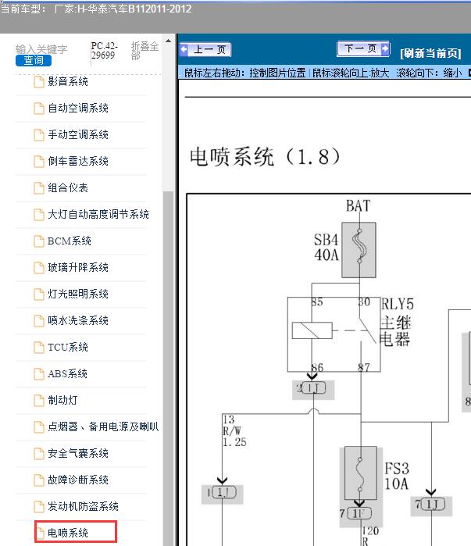Image resolution: width=471 pixels, height=546 pixels.
Task: Select TCU系统 entry
Action: 67,347
